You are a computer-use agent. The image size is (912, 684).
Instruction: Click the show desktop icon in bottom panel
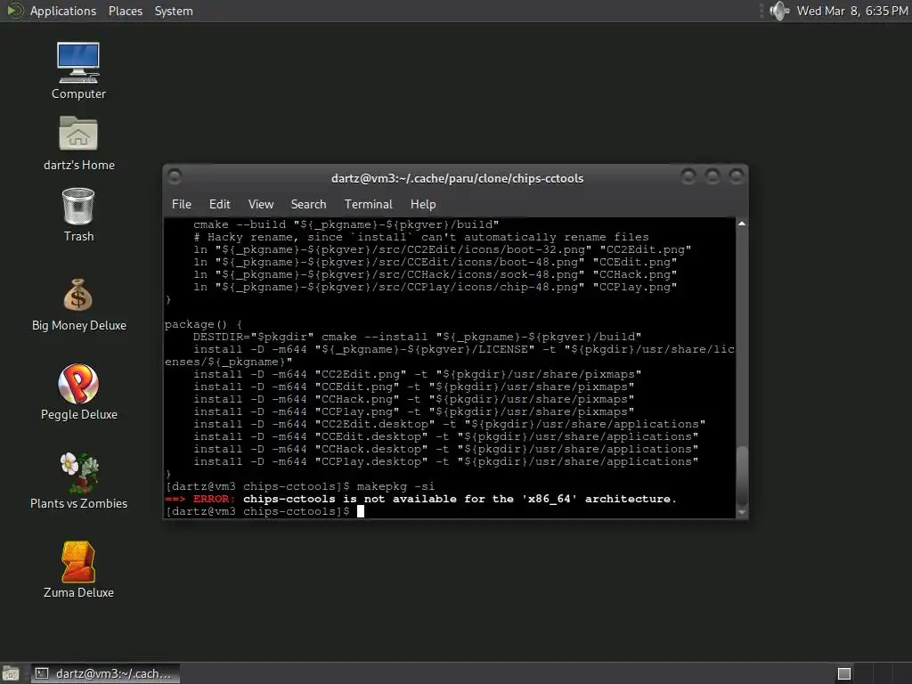point(11,673)
